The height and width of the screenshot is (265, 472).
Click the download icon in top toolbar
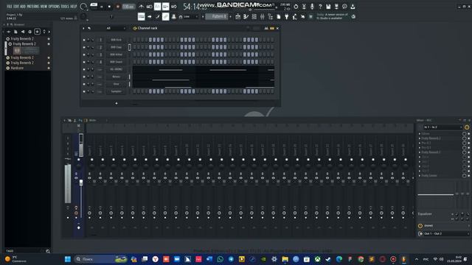pos(353,7)
